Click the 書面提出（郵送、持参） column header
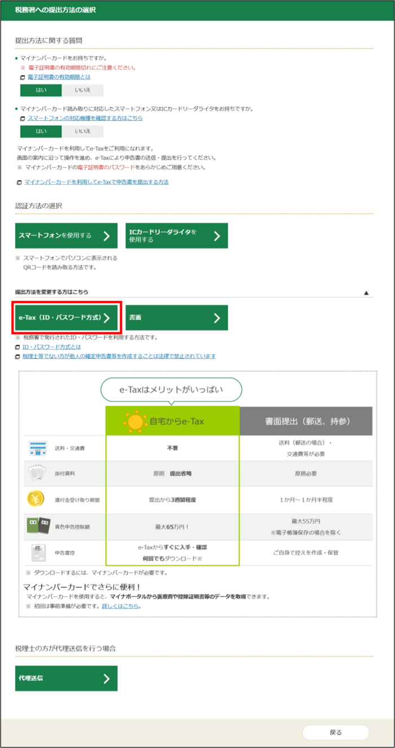The width and height of the screenshot is (395, 748). point(306,421)
